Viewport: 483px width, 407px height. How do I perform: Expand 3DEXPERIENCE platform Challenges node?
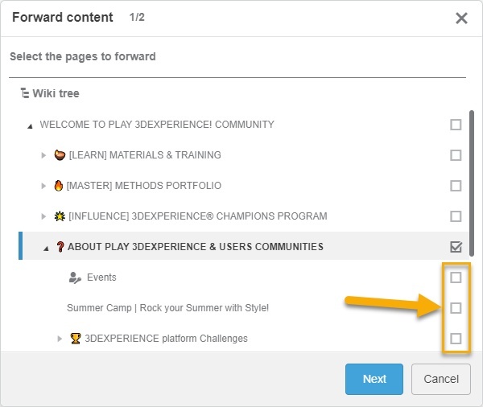60,339
